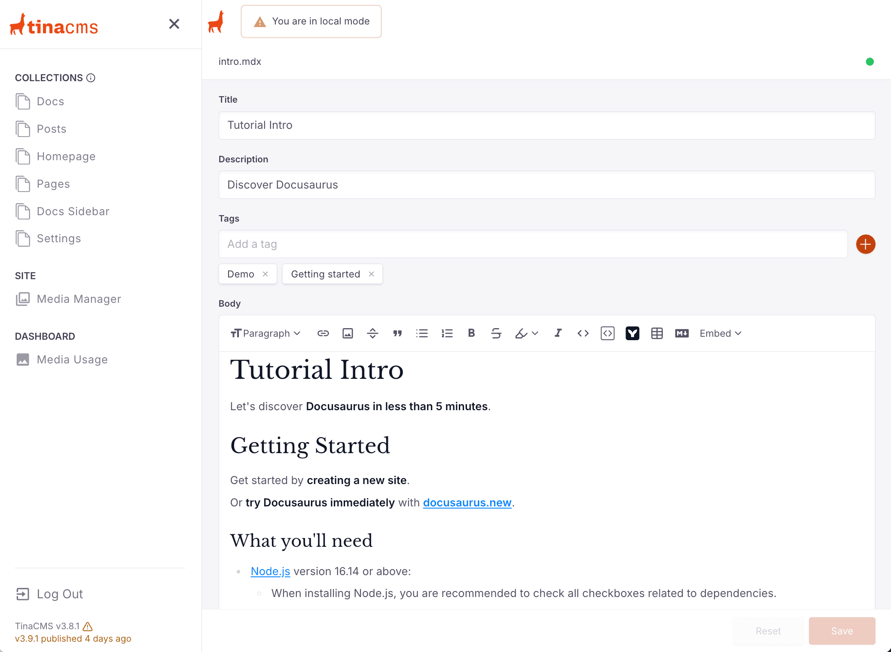Follow the docusaurus.new link

[467, 503]
